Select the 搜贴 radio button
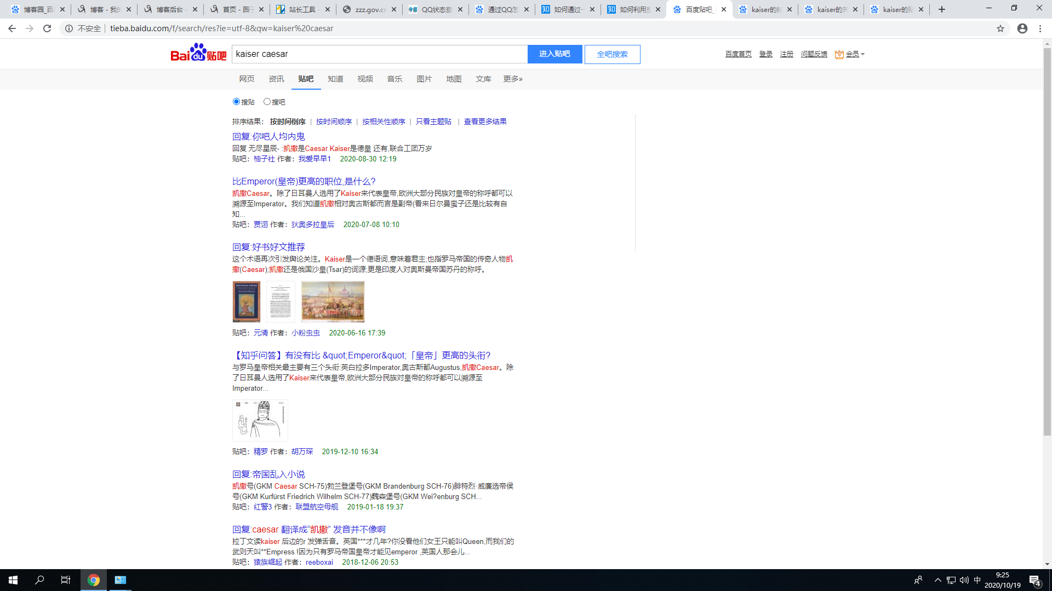 pyautogui.click(x=237, y=102)
